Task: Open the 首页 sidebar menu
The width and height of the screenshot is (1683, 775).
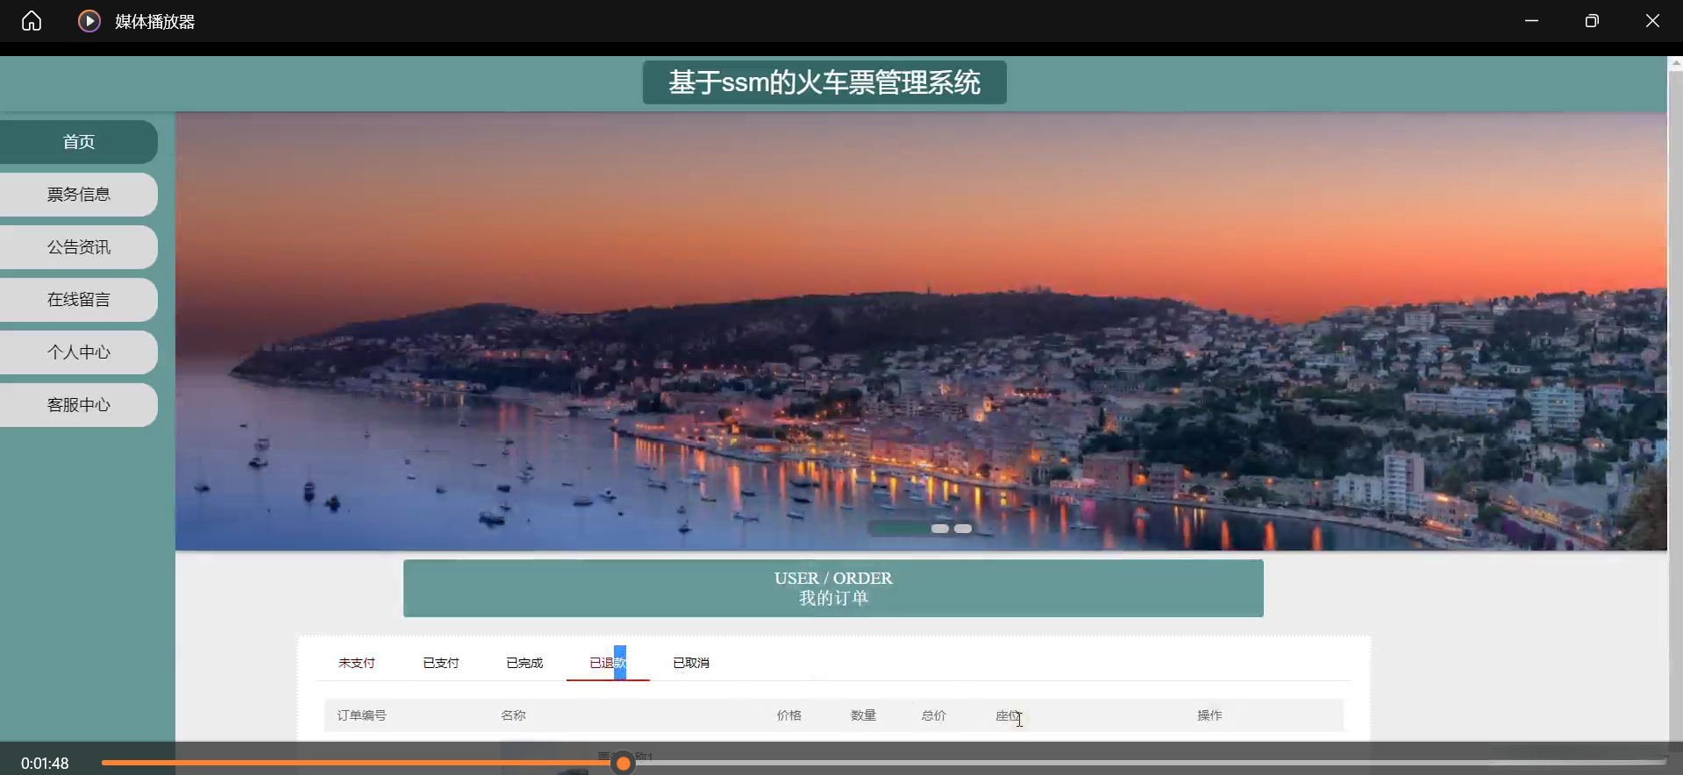Action: 79,142
